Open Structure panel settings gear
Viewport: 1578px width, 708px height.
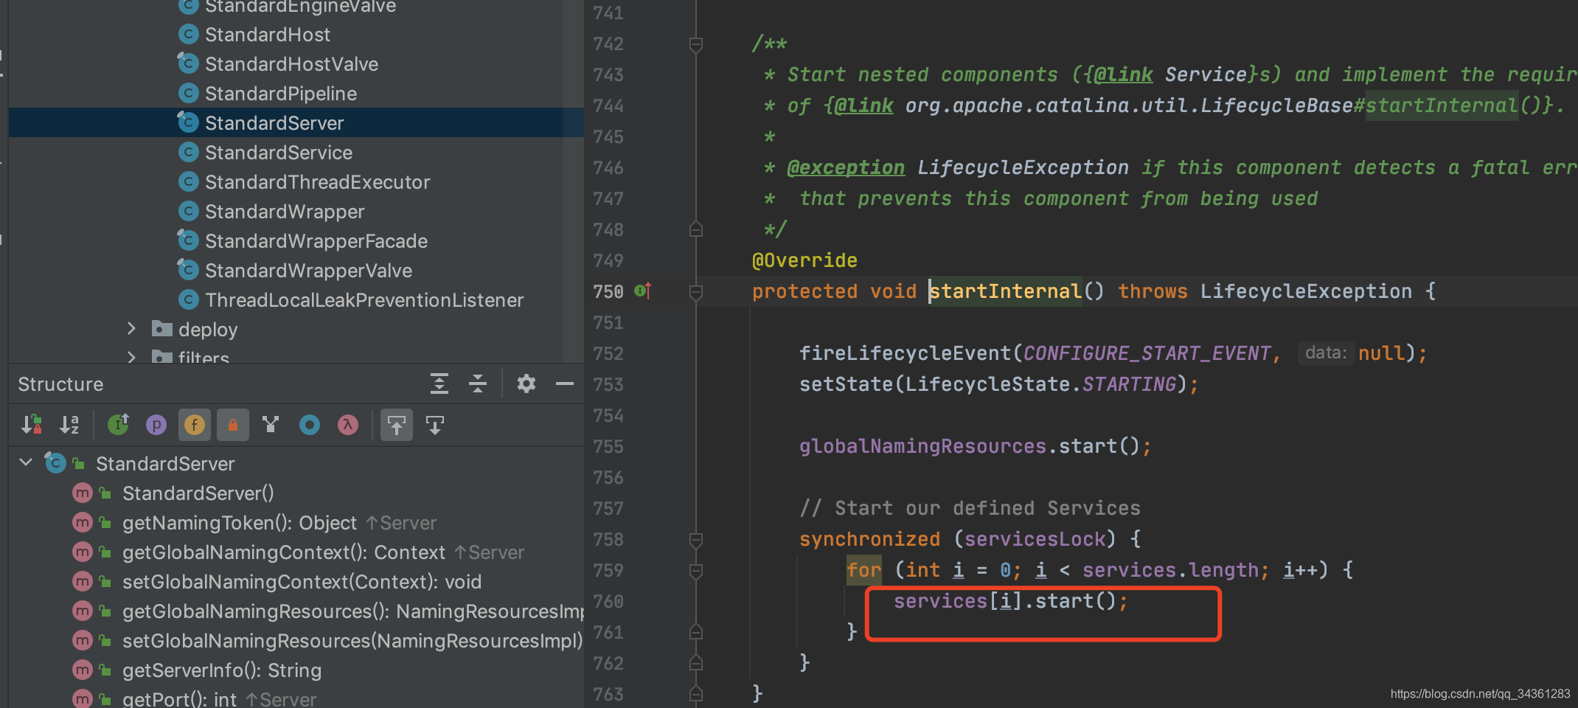526,383
